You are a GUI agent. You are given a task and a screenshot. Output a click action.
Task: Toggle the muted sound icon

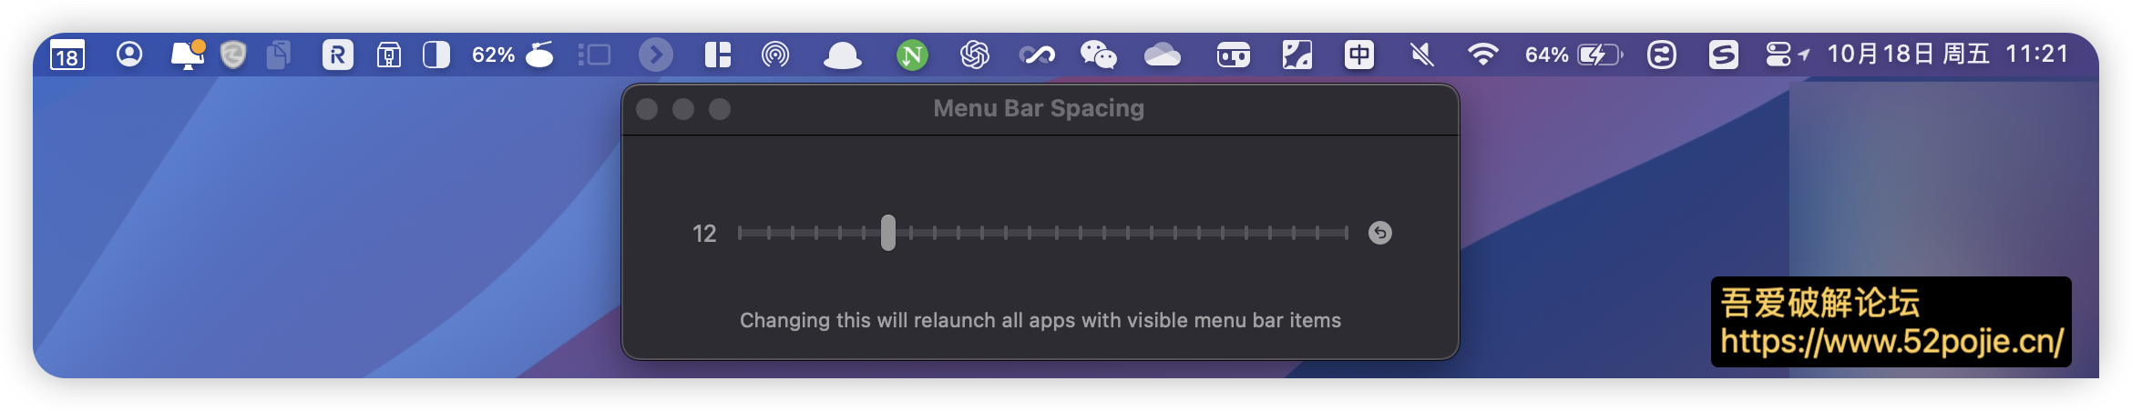pyautogui.click(x=1421, y=55)
